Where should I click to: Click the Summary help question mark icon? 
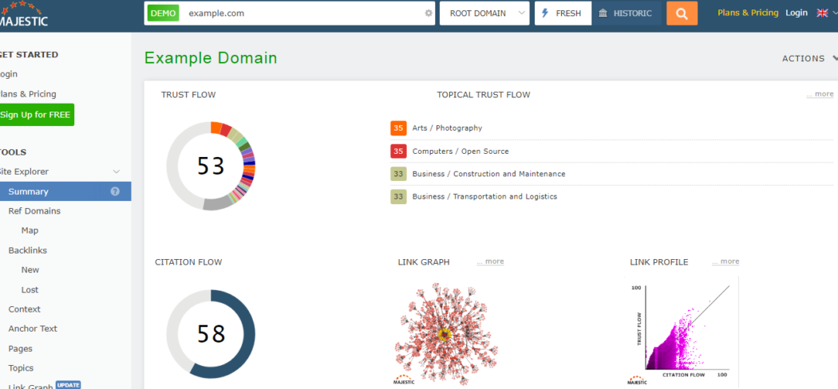coord(115,191)
